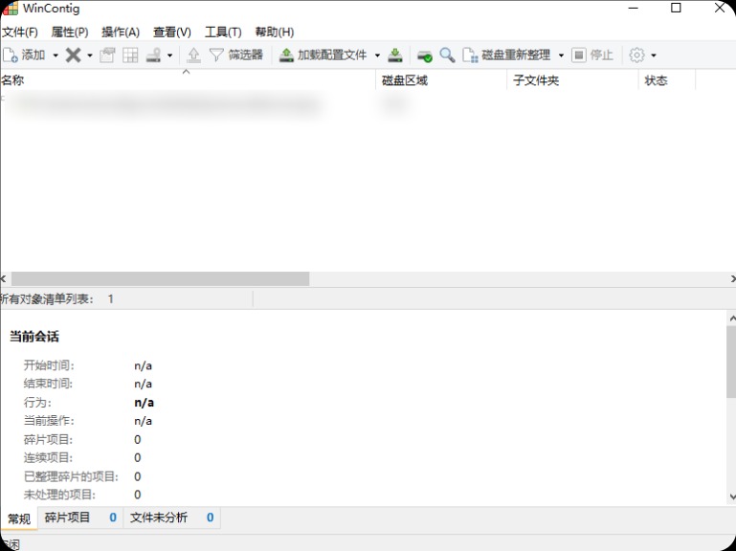Open the 查看(V) menu

(171, 32)
